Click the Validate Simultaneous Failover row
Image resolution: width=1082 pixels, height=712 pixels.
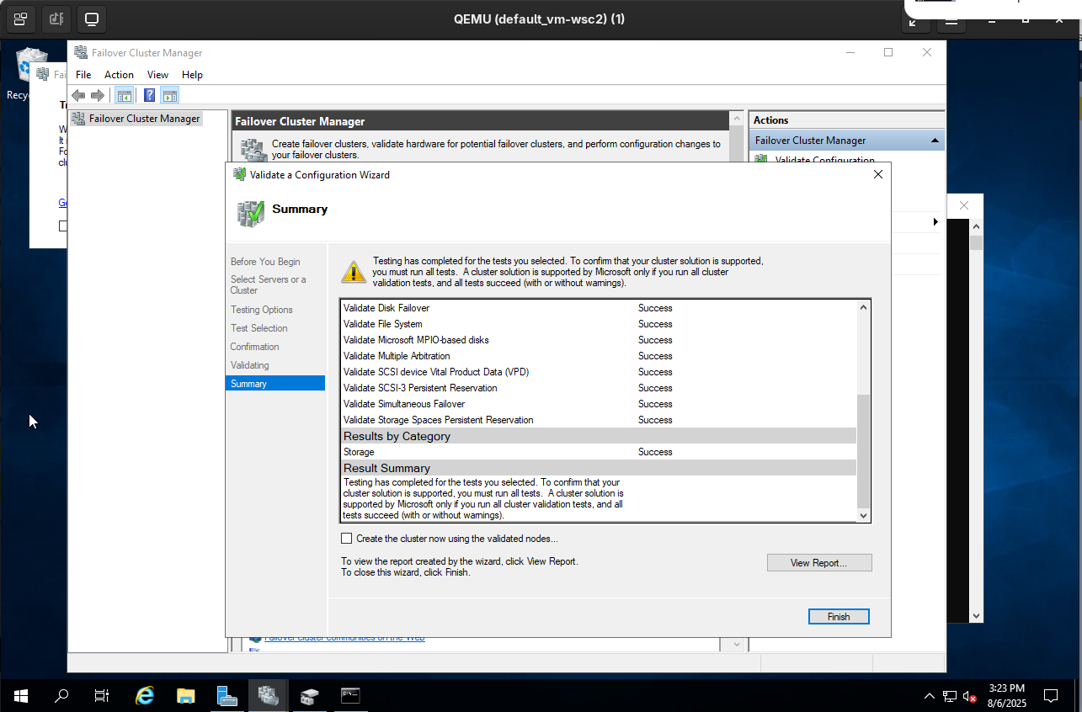(599, 404)
